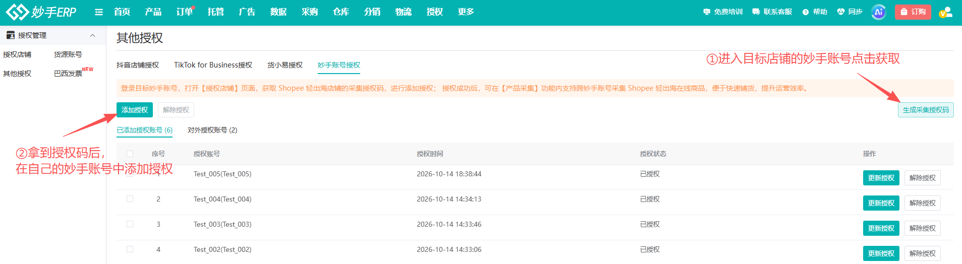
Task: Open the 帮助 help link
Action: [x=815, y=12]
